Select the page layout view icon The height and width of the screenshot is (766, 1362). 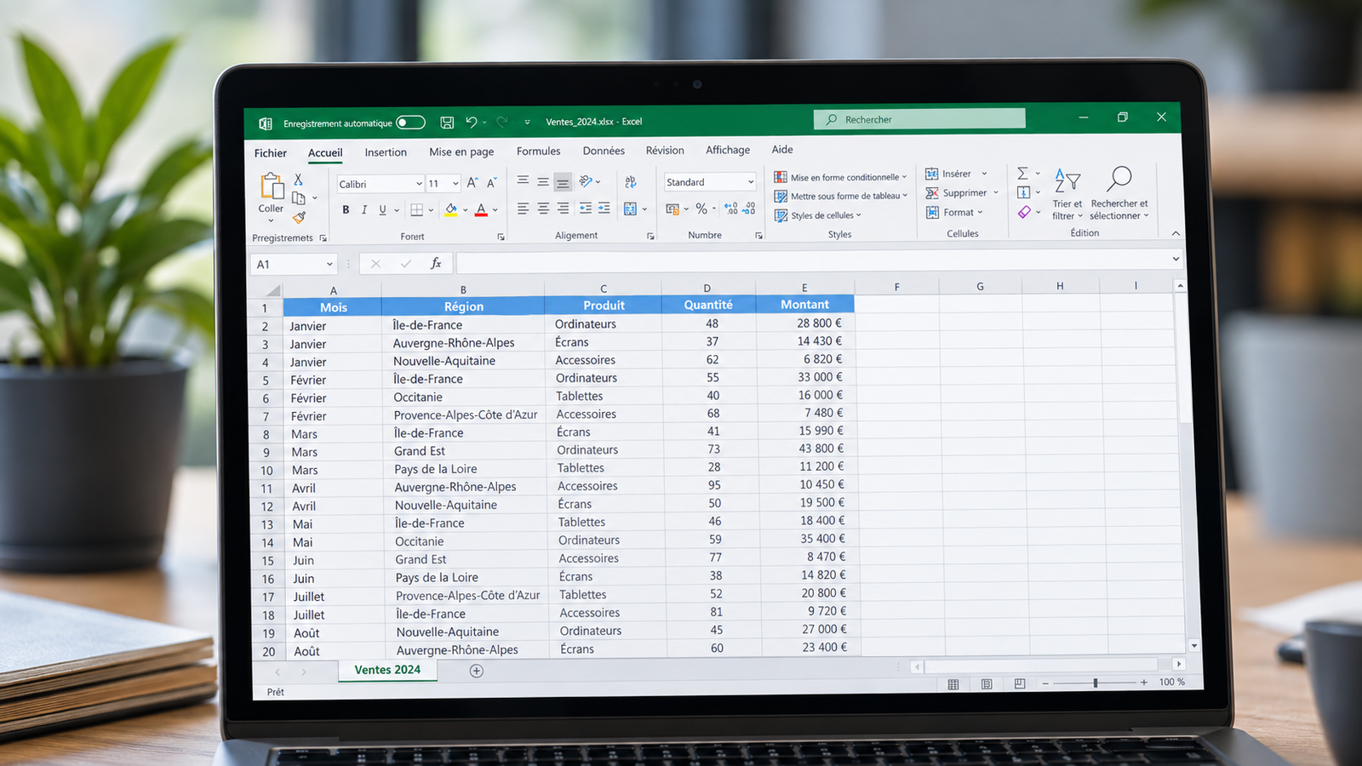(987, 683)
